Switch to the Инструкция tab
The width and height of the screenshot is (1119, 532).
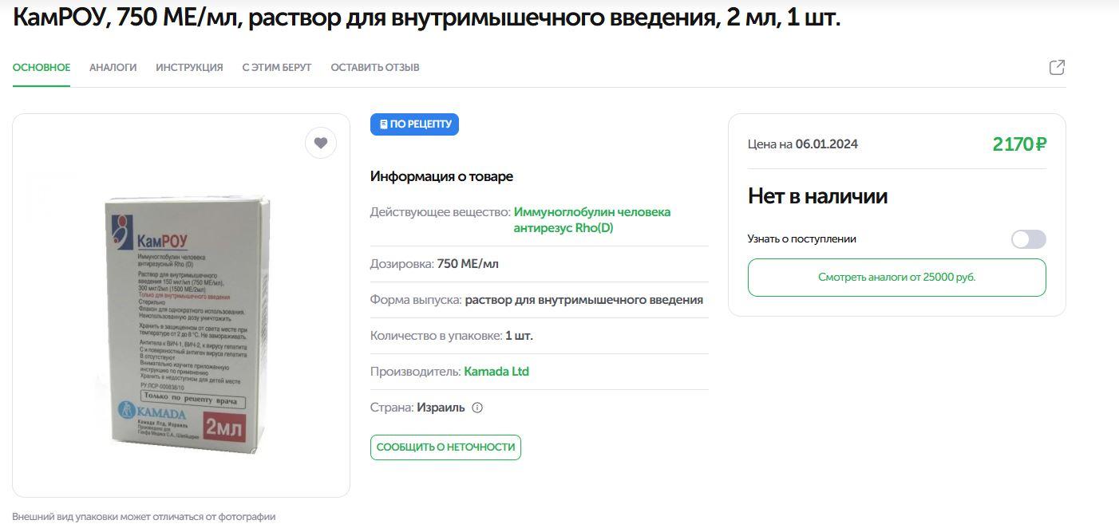point(189,68)
